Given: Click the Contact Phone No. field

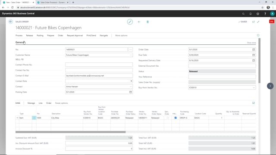Looking at the screenshot, I should coord(99,65).
